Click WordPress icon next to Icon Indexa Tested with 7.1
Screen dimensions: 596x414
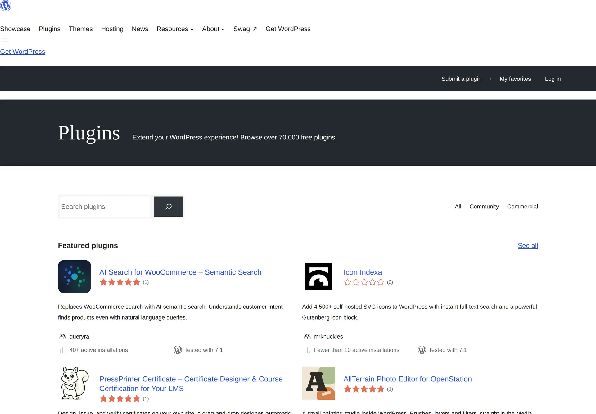click(422, 350)
